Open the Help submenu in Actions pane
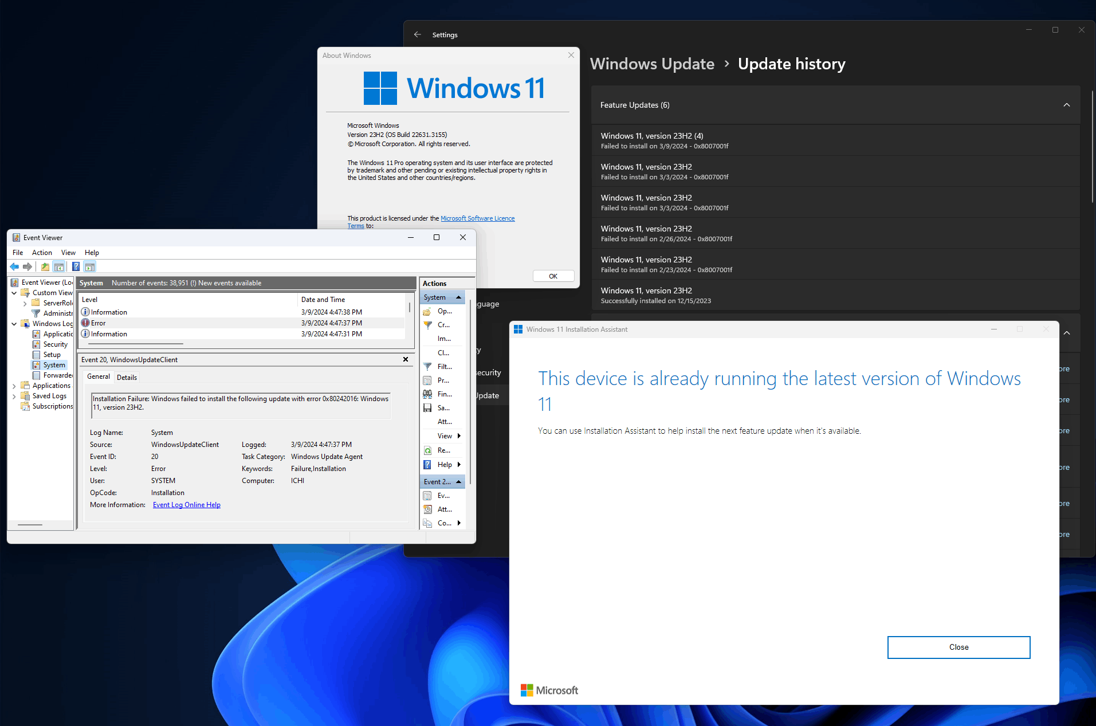Viewport: 1096px width, 726px height. click(x=443, y=465)
